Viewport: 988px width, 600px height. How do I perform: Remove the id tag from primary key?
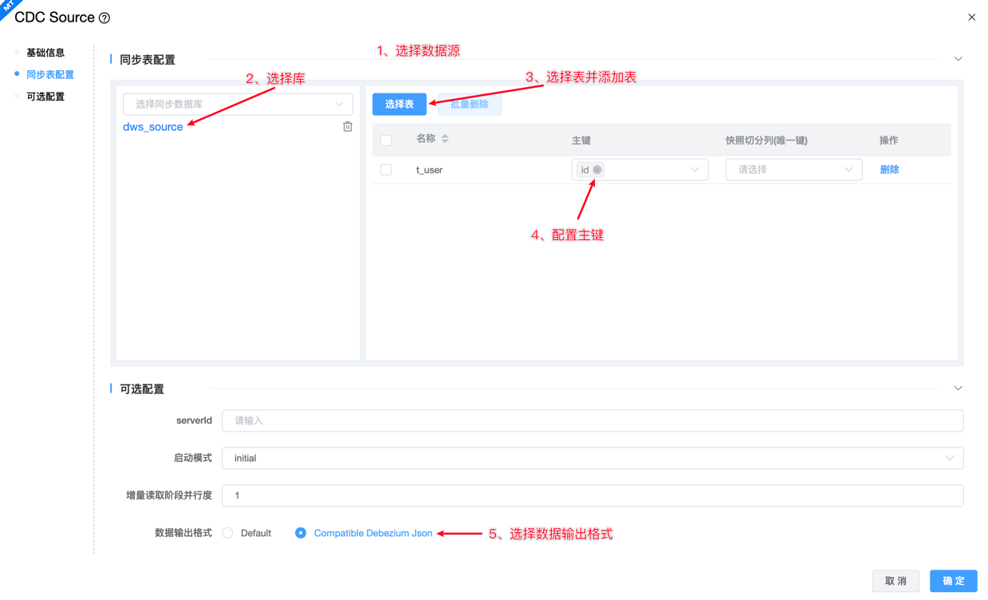(x=597, y=170)
